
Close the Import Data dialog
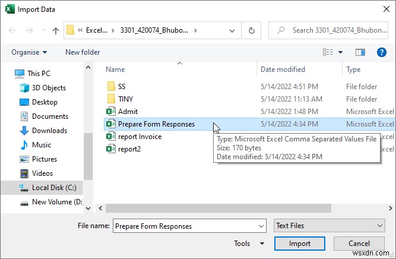click(x=387, y=10)
